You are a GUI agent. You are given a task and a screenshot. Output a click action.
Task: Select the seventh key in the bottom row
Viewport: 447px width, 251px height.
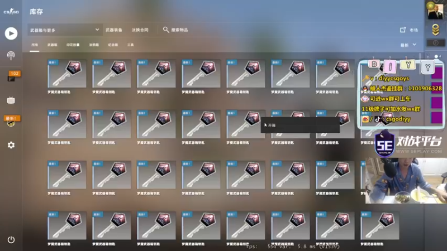(335, 225)
